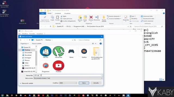Open P.E.S.2.0.18 desktop shortcut

[x=23, y=22]
